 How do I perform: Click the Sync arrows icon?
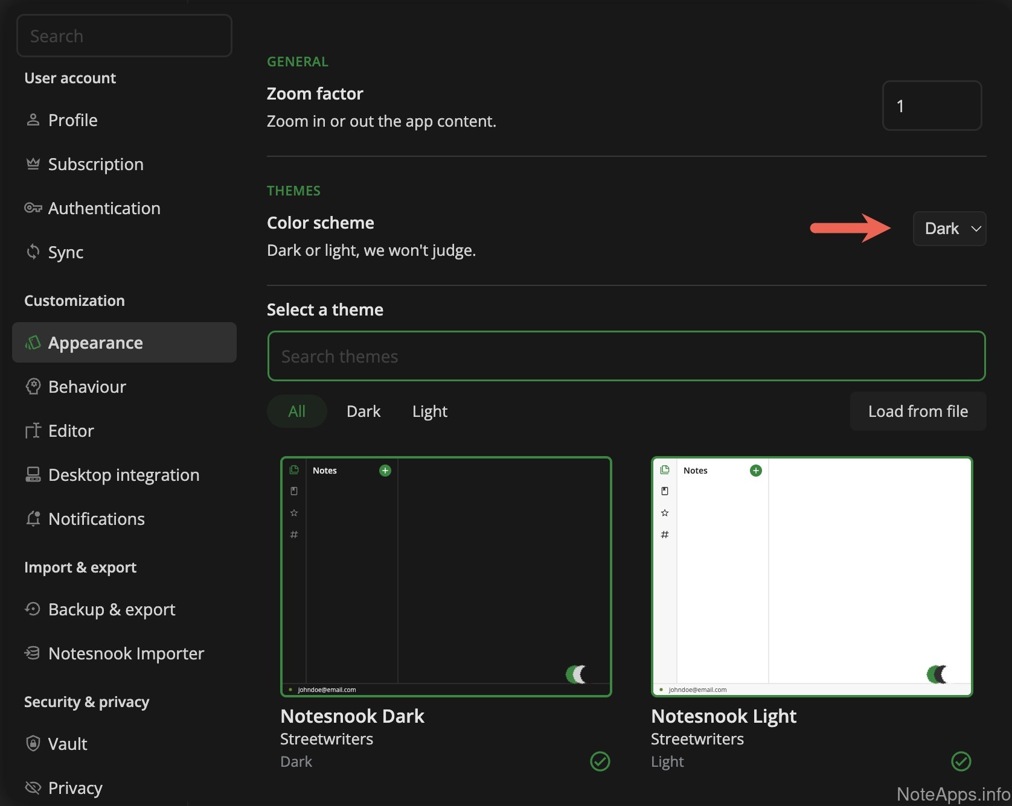coord(33,252)
